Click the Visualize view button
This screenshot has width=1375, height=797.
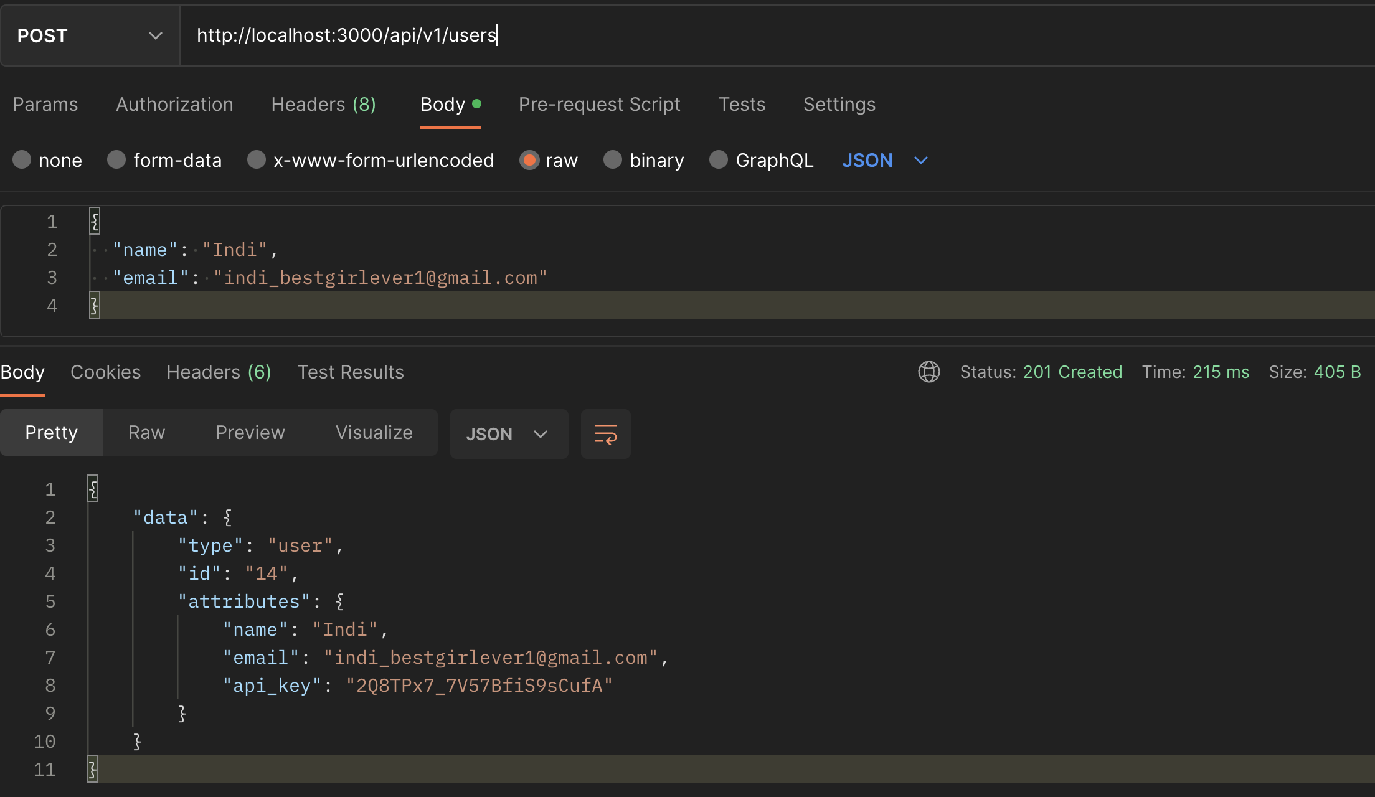point(374,432)
